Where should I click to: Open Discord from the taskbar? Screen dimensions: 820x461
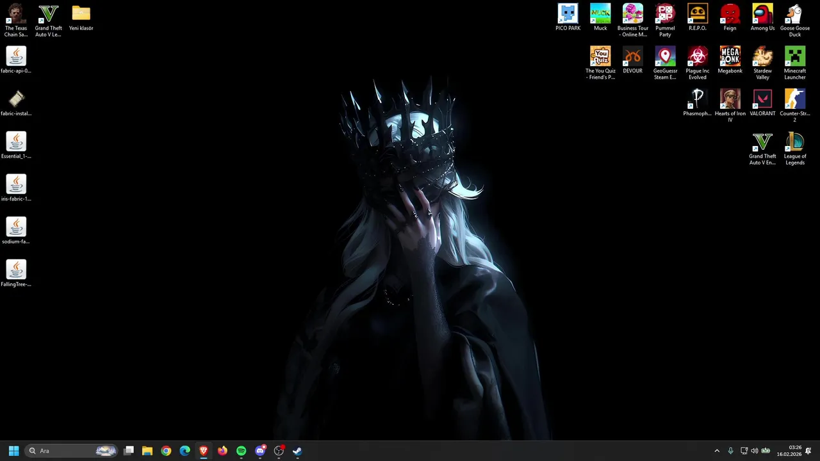(x=260, y=451)
